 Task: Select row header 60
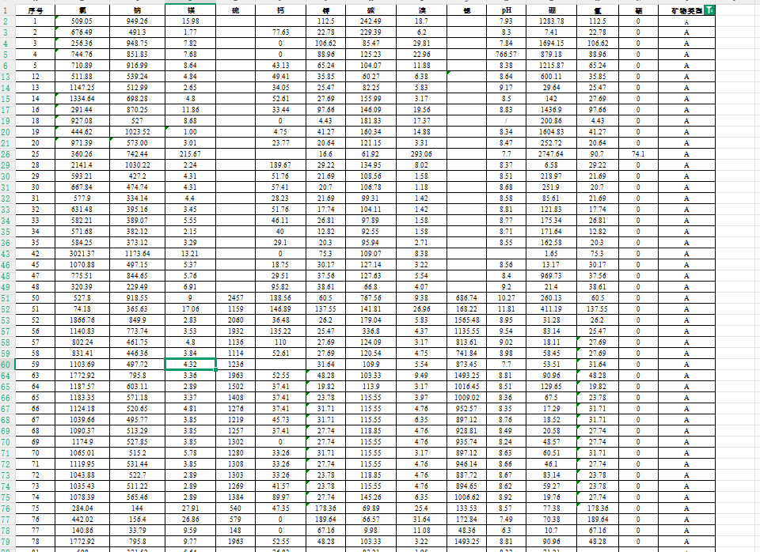point(6,364)
